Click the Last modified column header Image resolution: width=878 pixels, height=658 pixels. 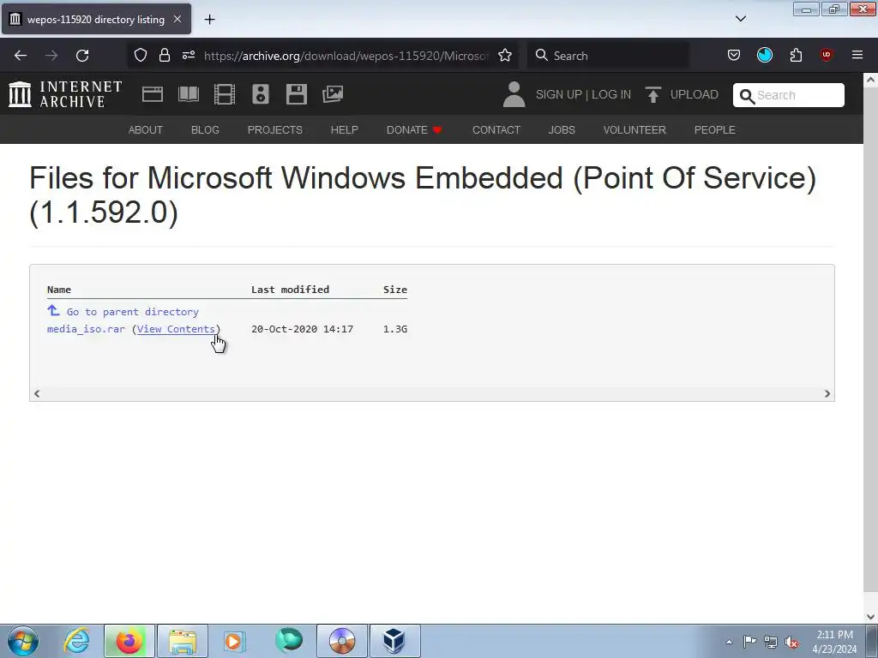[290, 290]
